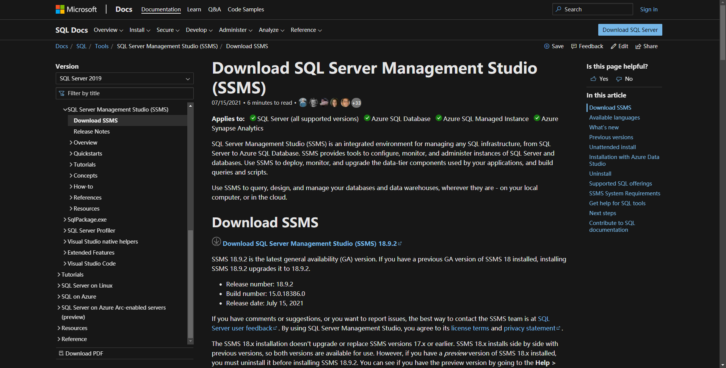Click the Download PDF document icon

(x=61, y=353)
